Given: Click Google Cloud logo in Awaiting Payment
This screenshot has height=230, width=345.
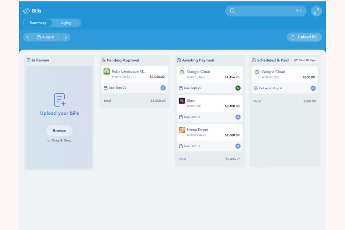Looking at the screenshot, I should (x=182, y=72).
